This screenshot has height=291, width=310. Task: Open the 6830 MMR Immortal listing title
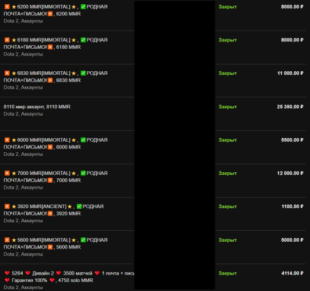tap(55, 77)
